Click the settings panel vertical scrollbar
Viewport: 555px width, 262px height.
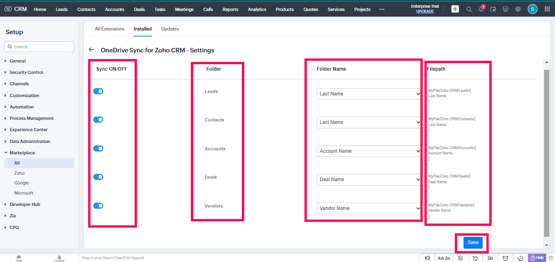tap(546, 152)
